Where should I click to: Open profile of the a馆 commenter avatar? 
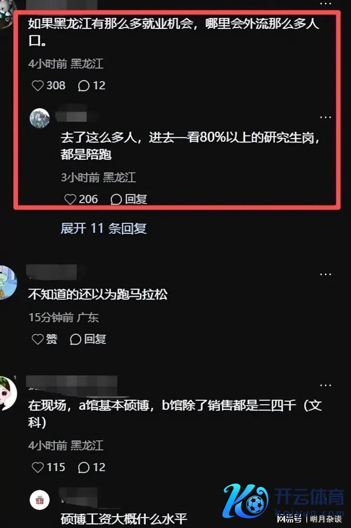(7, 394)
